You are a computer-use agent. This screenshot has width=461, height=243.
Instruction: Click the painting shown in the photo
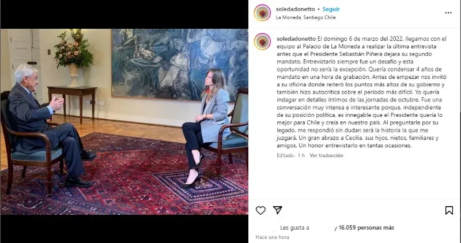click(179, 64)
